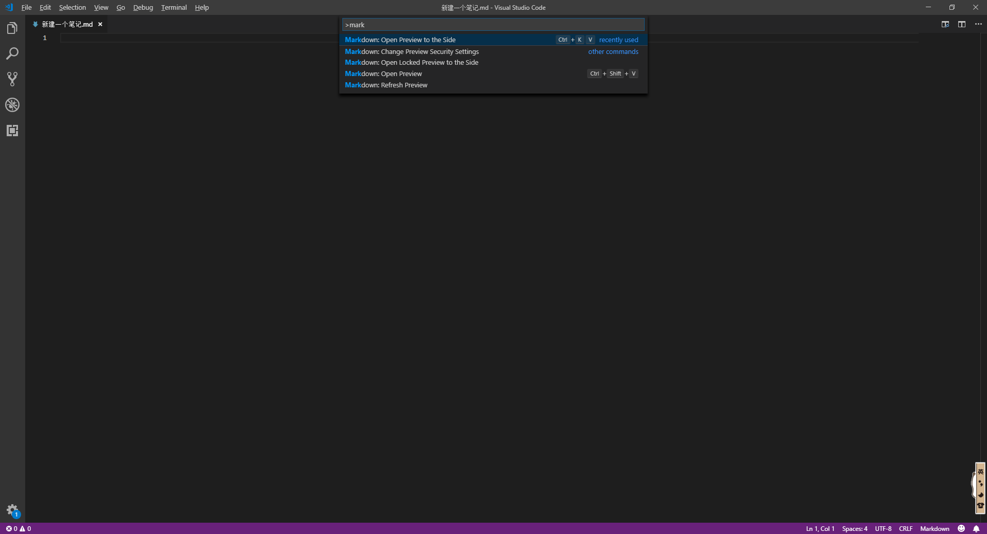Close the 新建一个笔记.md tab
The height and width of the screenshot is (534, 987).
pos(100,24)
